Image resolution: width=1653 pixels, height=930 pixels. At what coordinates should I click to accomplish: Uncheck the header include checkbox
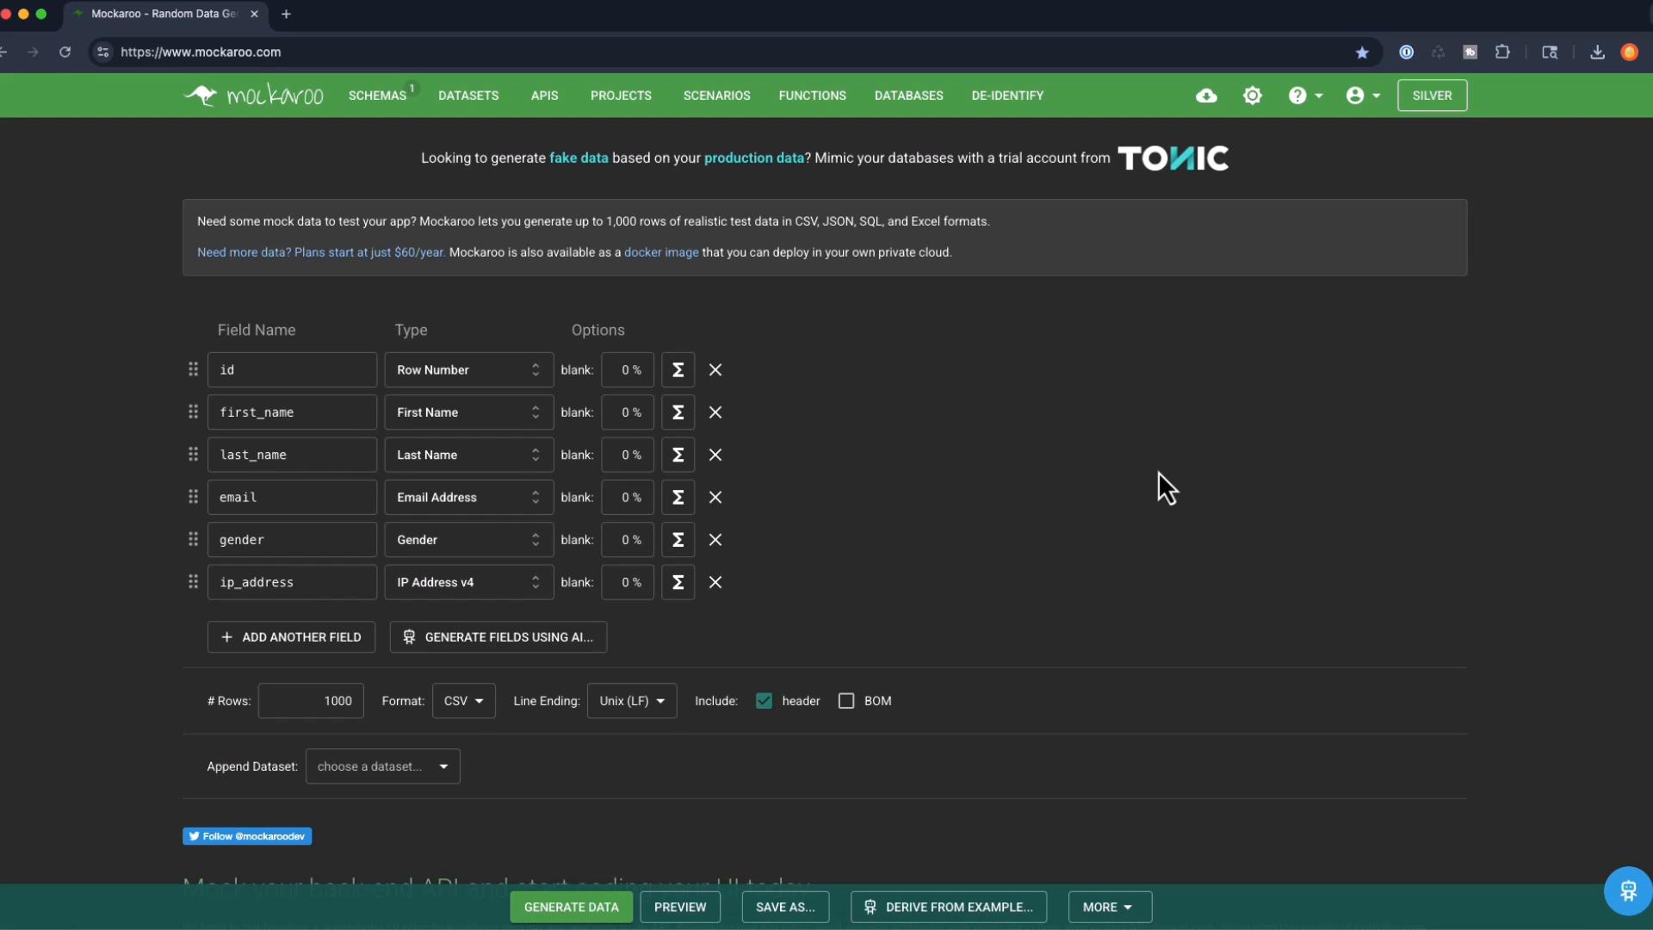(764, 701)
